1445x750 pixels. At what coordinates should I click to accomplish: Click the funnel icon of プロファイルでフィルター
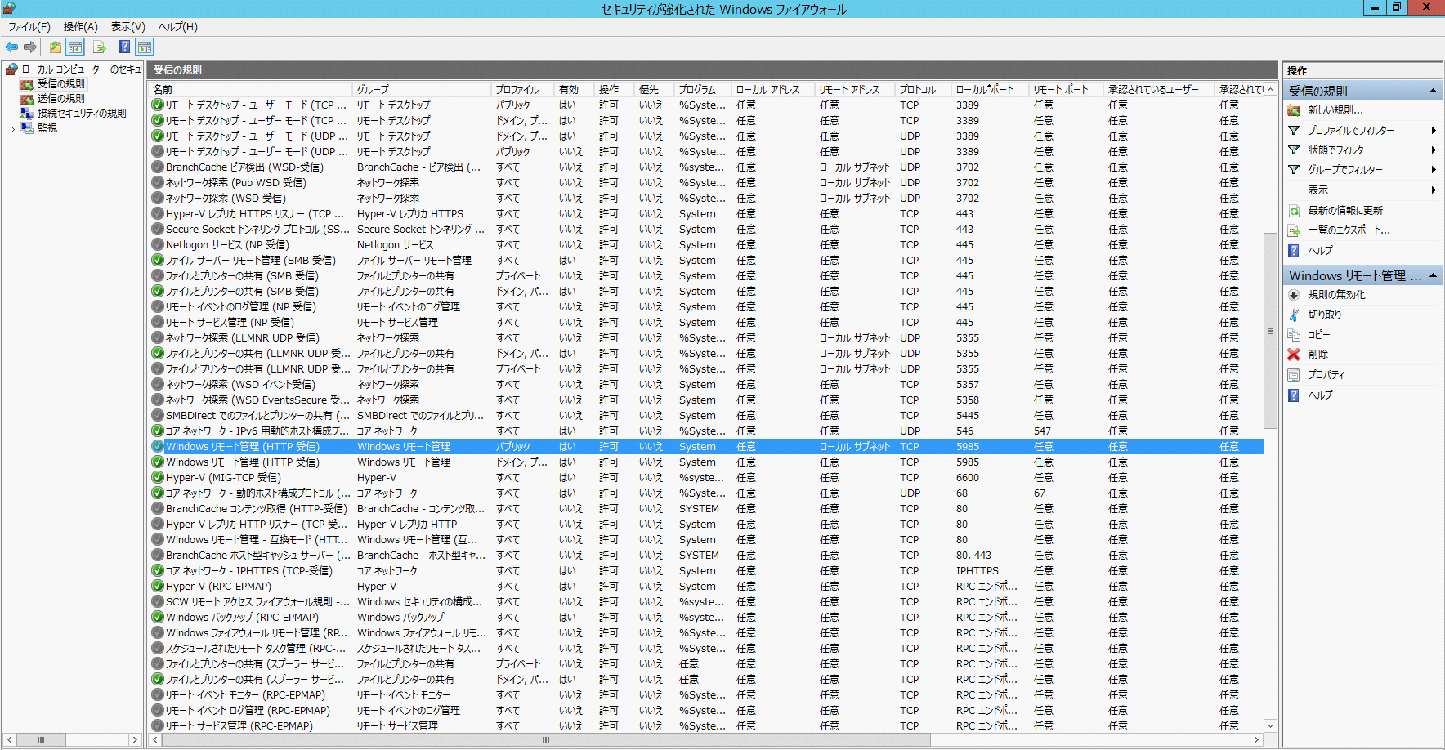coord(1294,131)
